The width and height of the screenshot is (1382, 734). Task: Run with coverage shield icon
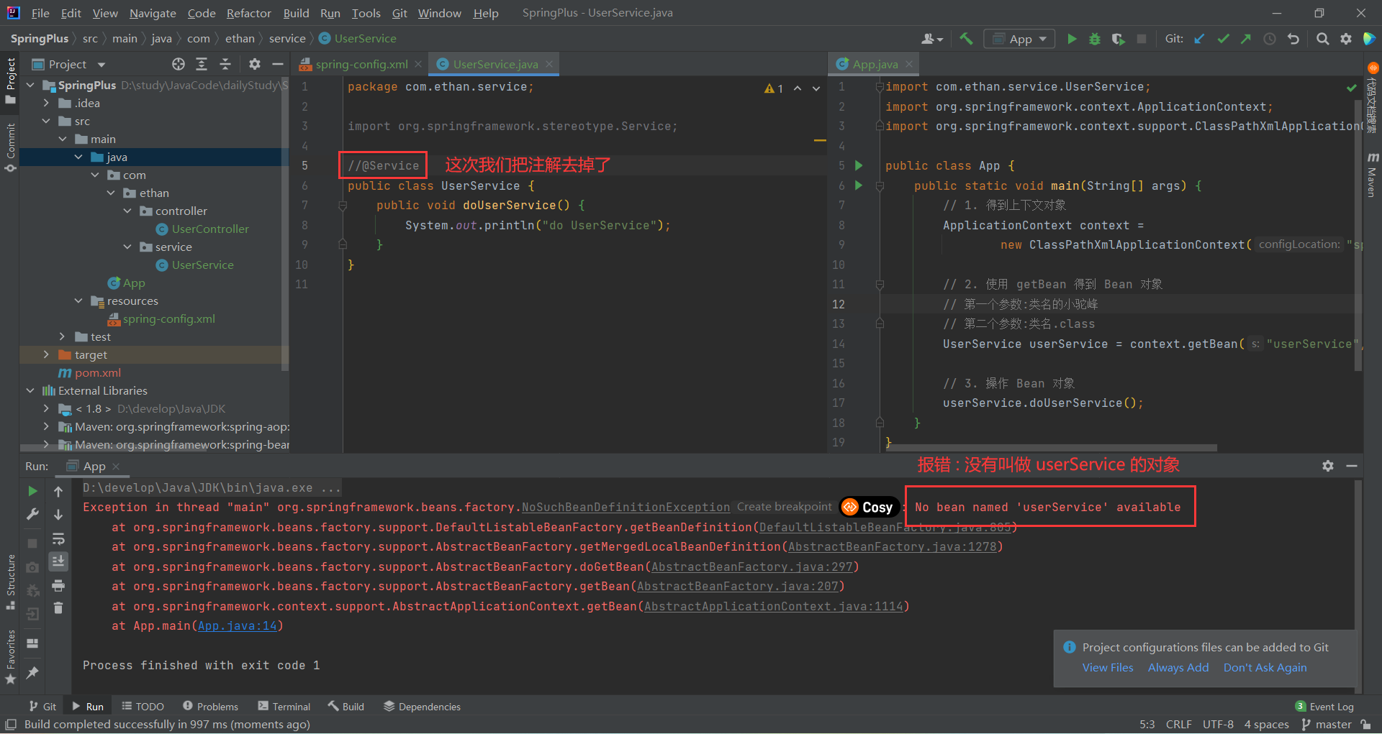coord(1118,39)
